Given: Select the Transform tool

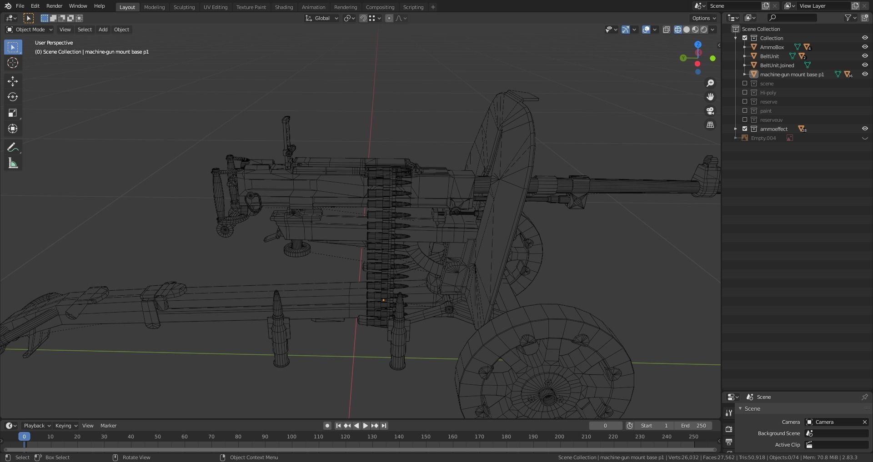Looking at the screenshot, I should pos(13,129).
